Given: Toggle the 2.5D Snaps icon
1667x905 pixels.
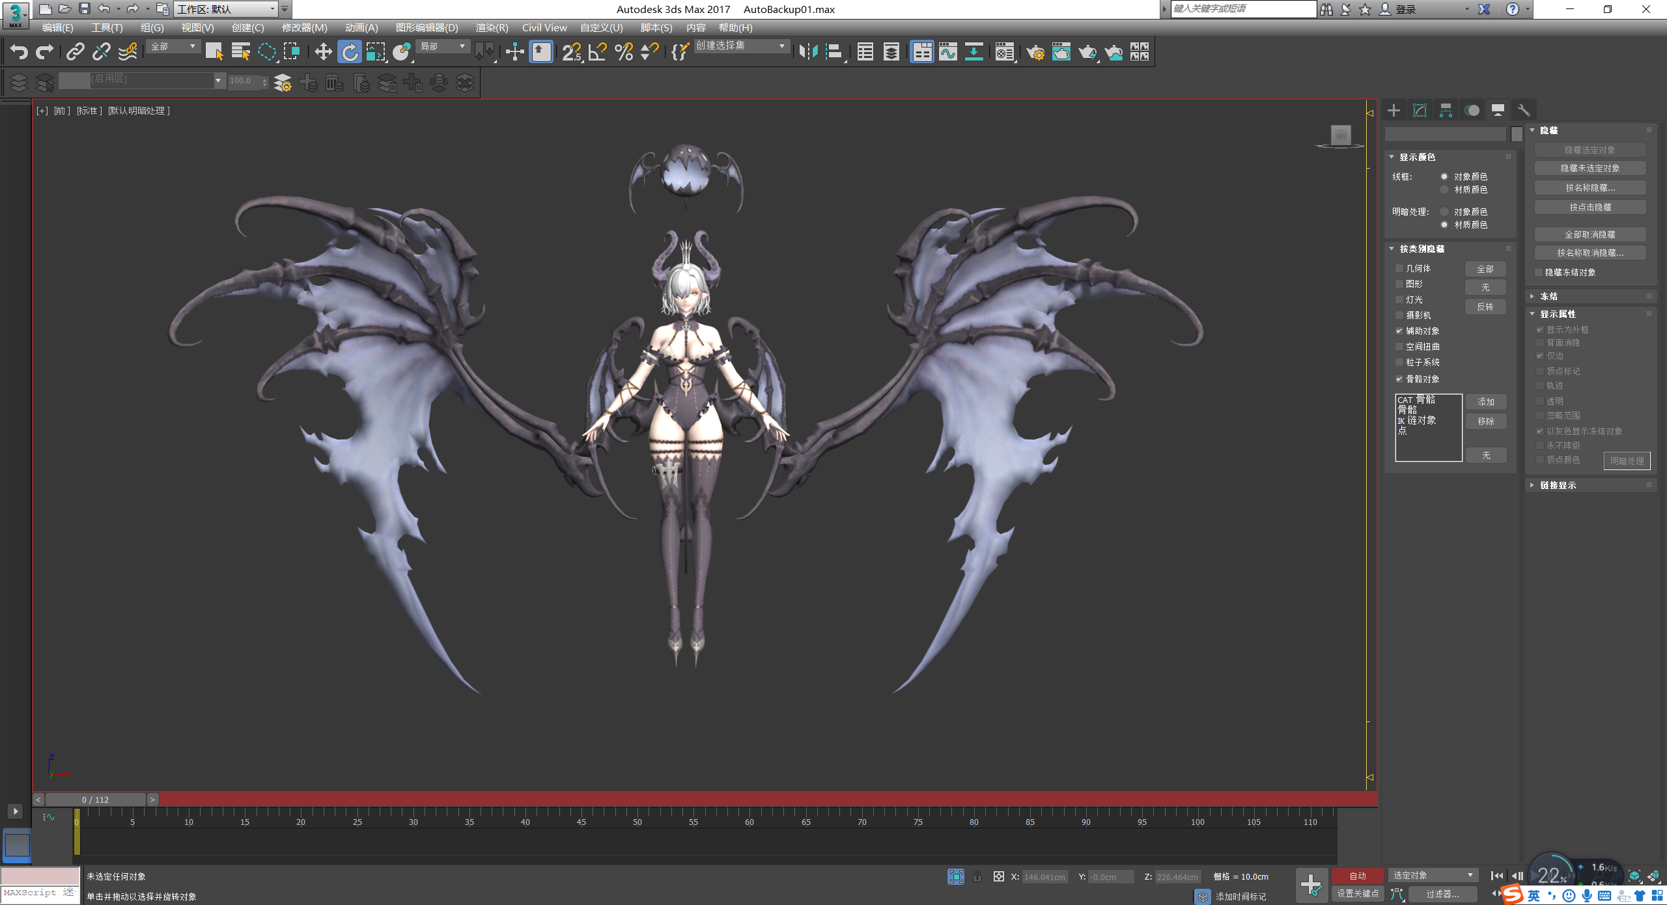Looking at the screenshot, I should coord(571,51).
